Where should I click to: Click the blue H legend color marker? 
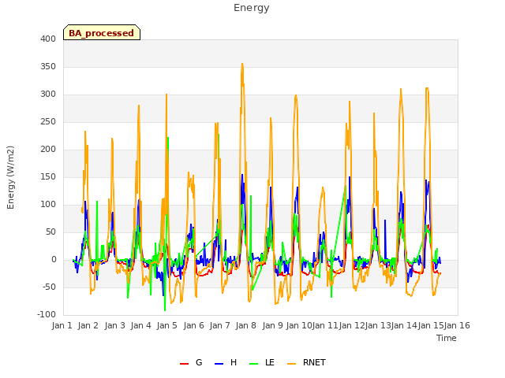(219, 364)
